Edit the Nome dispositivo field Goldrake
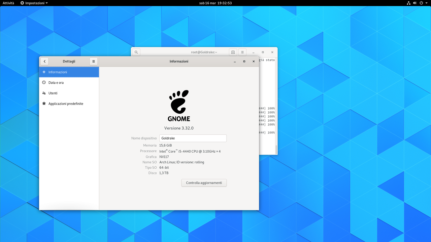 coord(193,138)
